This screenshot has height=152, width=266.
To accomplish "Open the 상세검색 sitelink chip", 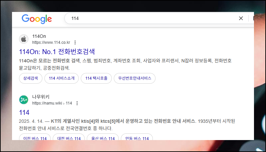I will 30,78.
